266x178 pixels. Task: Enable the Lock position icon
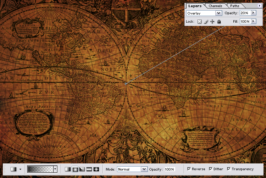coord(212,22)
